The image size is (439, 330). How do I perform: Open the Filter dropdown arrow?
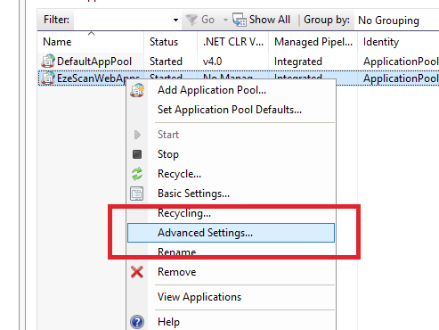(175, 20)
